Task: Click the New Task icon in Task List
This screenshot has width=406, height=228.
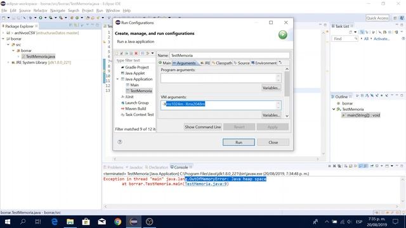Action: click(x=351, y=32)
